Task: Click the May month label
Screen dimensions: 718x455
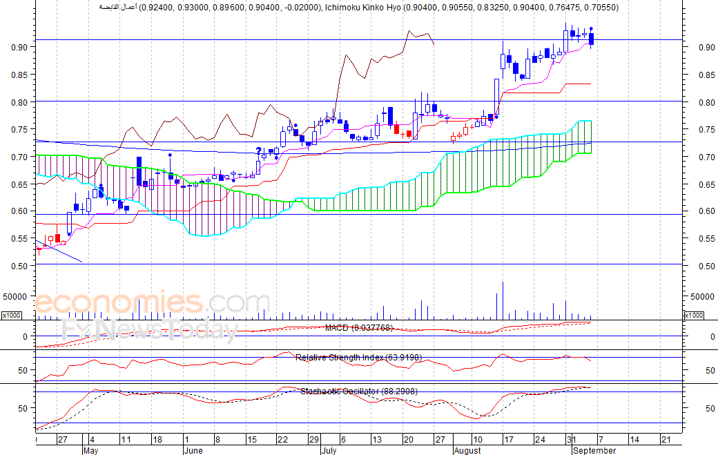Action: pos(90,450)
